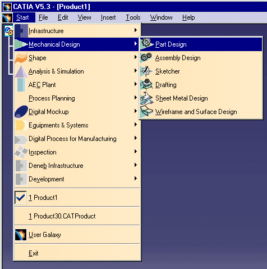The height and width of the screenshot is (269, 267).
Task: Open the Insert menu
Action: coord(108,17)
